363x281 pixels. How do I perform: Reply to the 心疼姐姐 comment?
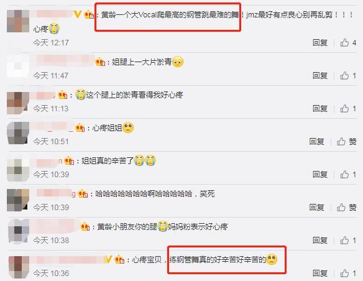click(317, 141)
